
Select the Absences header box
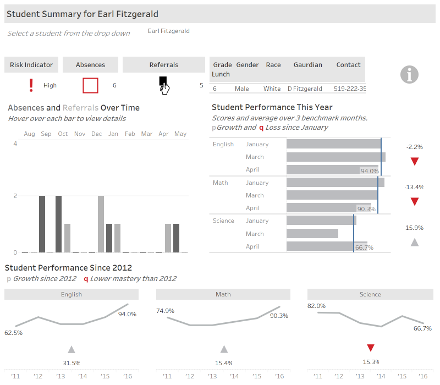tap(90, 65)
